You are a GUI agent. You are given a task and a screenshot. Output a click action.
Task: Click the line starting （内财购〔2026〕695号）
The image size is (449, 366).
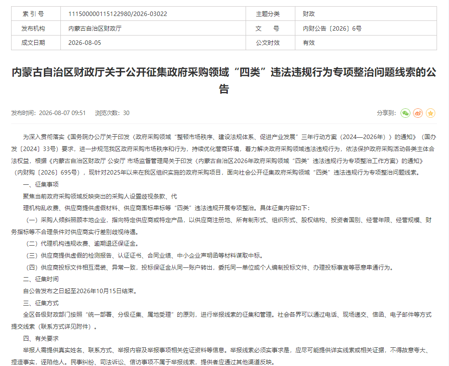click(x=217, y=172)
